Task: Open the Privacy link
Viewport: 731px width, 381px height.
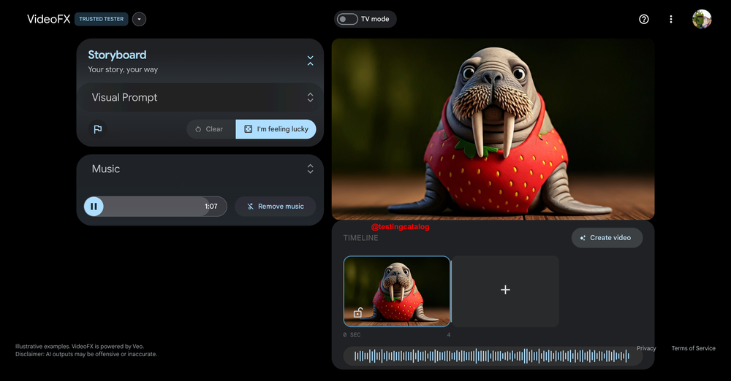Action: point(646,348)
